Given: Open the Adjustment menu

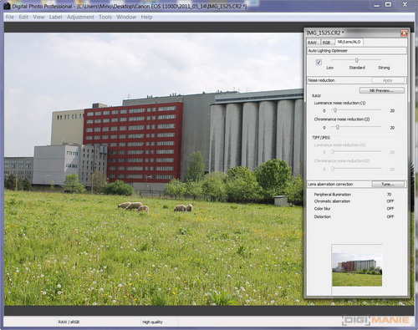Looking at the screenshot, I should pos(80,17).
